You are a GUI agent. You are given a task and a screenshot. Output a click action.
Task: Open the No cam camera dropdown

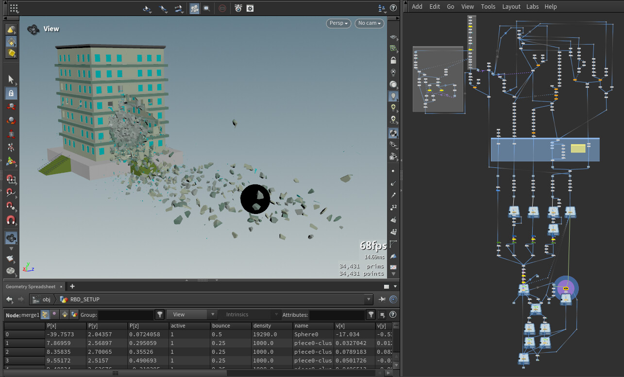pos(369,23)
